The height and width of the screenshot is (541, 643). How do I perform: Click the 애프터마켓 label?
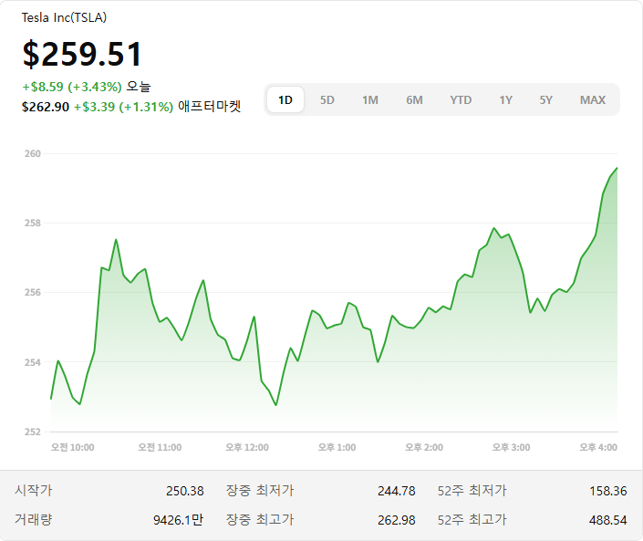tap(209, 106)
